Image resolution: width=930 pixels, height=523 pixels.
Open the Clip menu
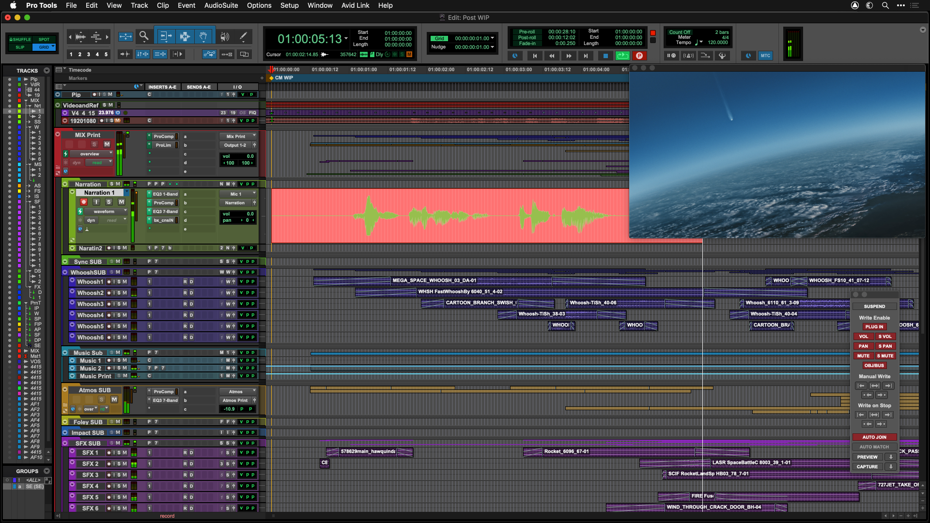click(x=163, y=5)
